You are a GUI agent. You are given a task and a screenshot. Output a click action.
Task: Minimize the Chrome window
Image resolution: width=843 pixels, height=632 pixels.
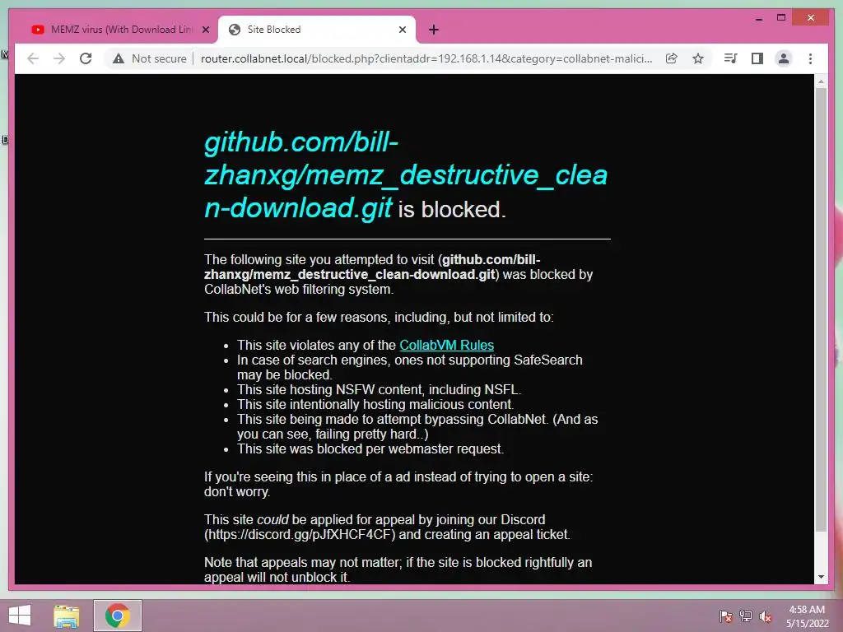[758, 18]
